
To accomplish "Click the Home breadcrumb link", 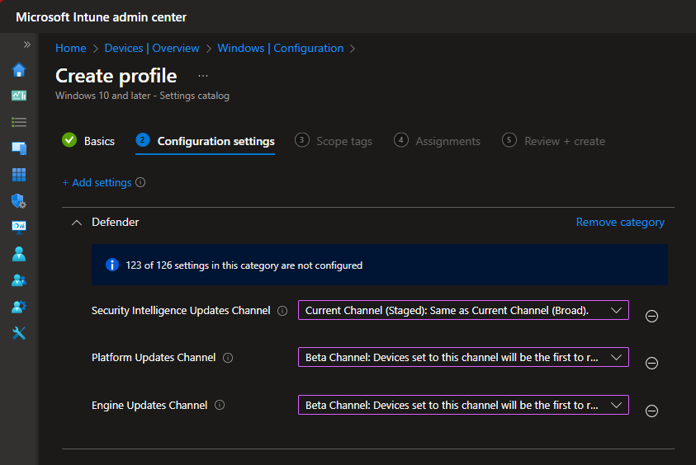I will pos(70,48).
